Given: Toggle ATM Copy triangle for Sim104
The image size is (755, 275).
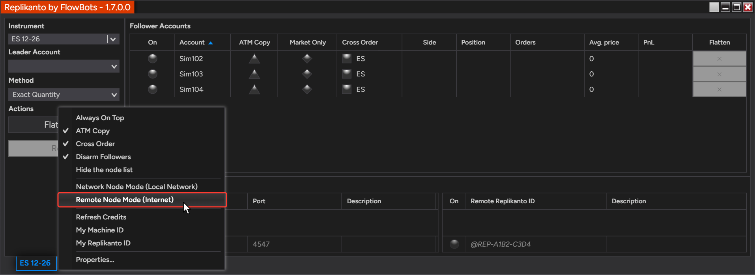Looking at the screenshot, I should coord(254,89).
